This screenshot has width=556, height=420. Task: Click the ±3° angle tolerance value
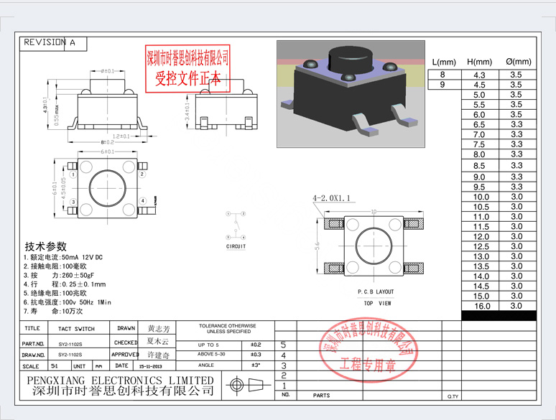tap(256, 365)
